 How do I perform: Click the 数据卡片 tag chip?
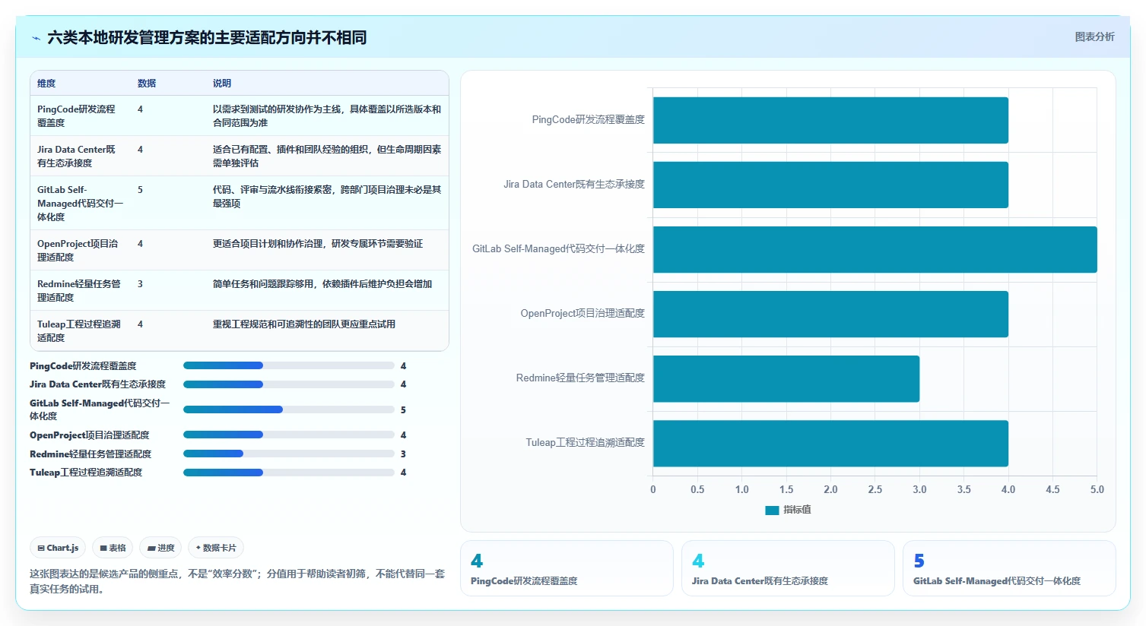(216, 548)
